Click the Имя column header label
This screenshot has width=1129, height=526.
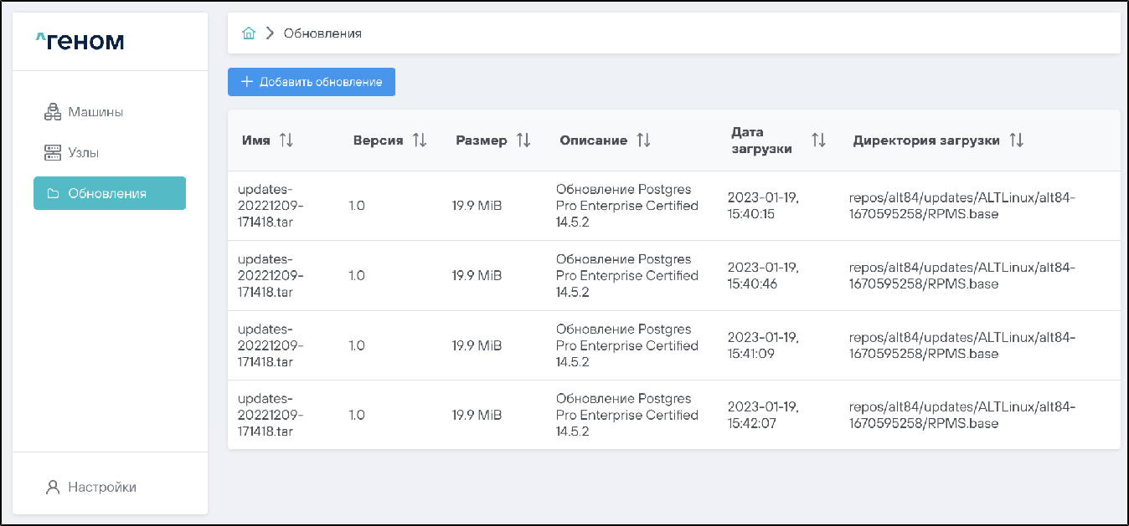tap(255, 140)
